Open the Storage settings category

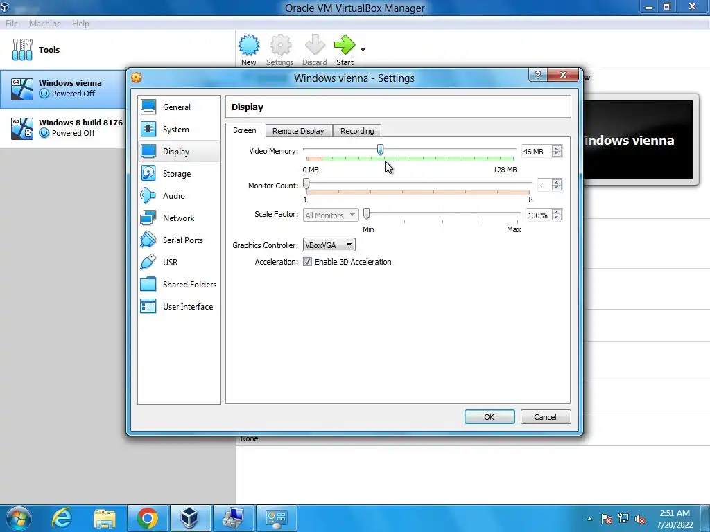179,174
